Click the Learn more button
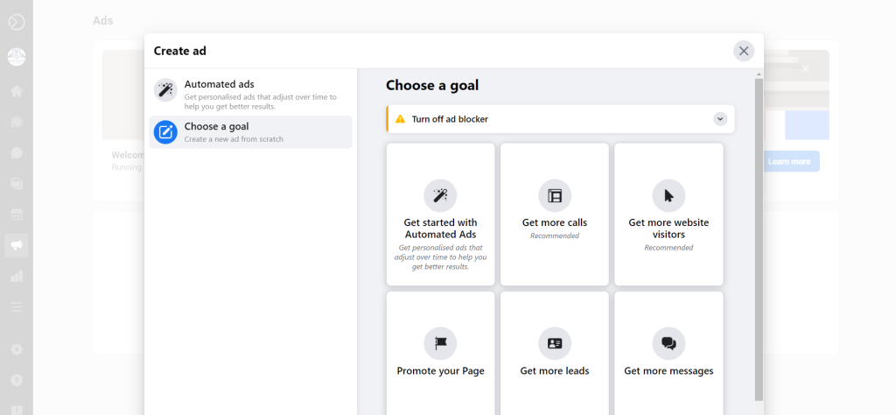Image resolution: width=896 pixels, height=415 pixels. 789,161
